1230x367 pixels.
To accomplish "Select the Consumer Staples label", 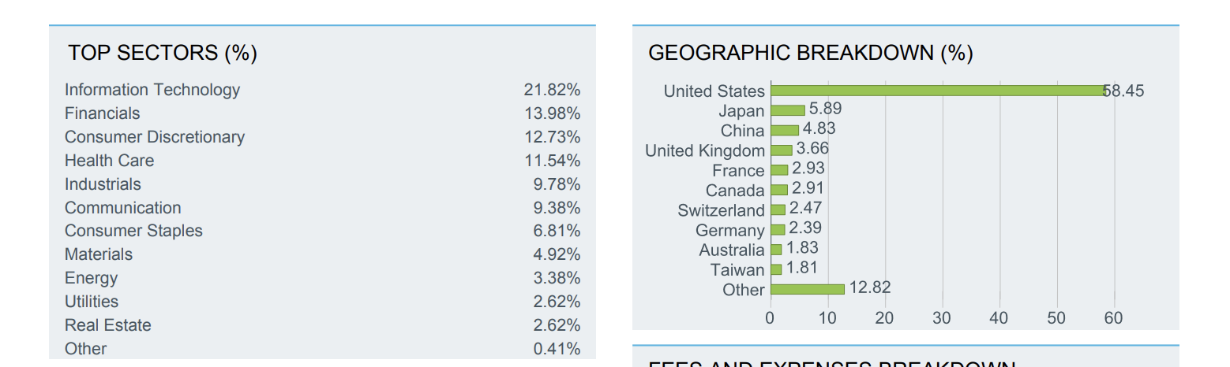I will pyautogui.click(x=133, y=231).
